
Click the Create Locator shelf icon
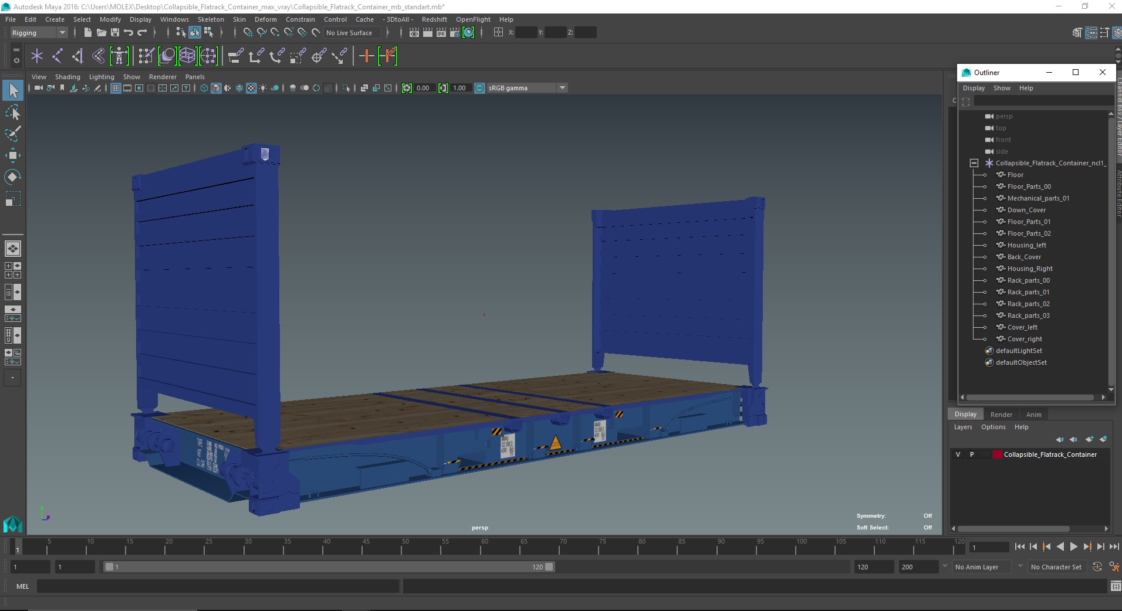tap(37, 56)
